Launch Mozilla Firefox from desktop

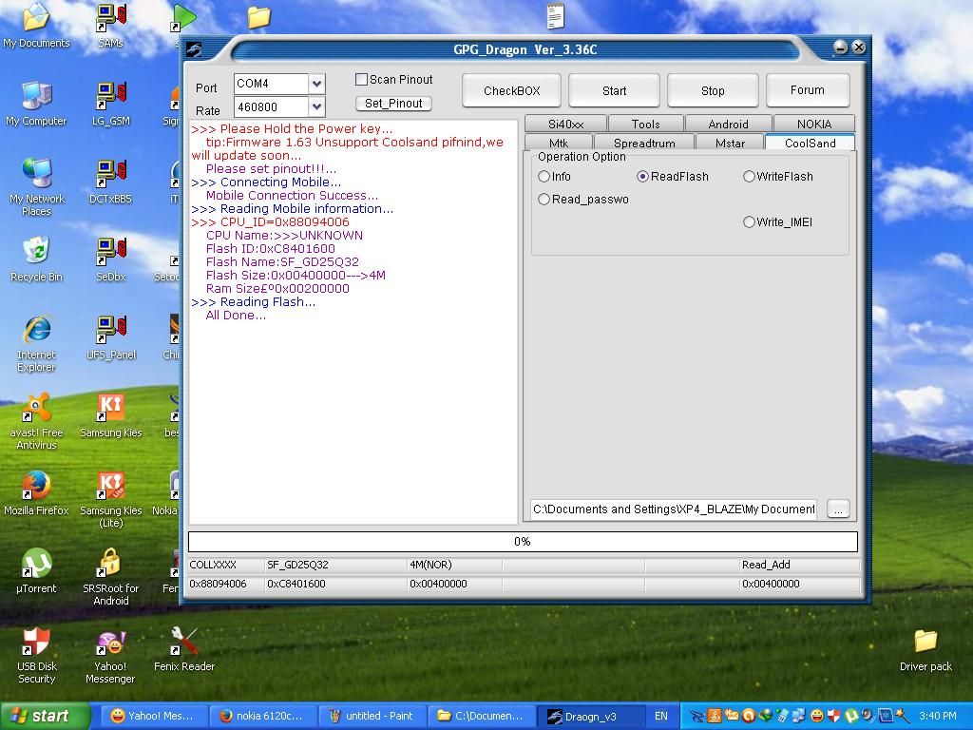coord(36,487)
